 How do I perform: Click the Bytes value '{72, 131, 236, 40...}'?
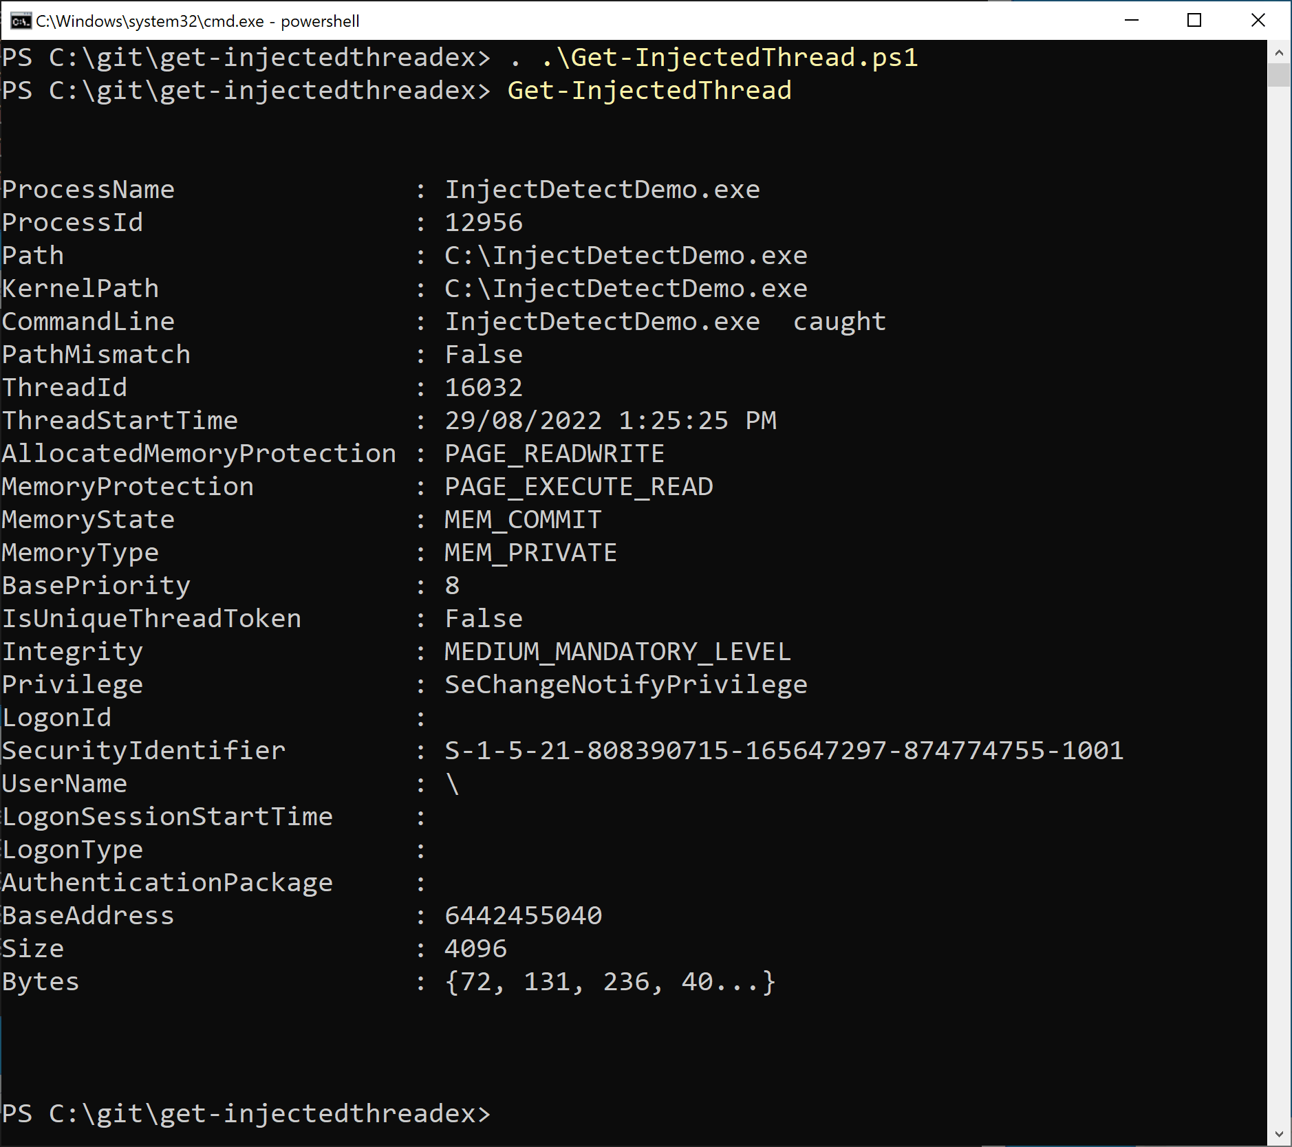610,982
